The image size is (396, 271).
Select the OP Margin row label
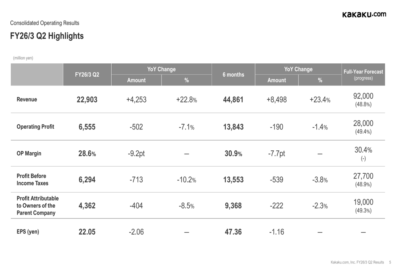pos(29,154)
